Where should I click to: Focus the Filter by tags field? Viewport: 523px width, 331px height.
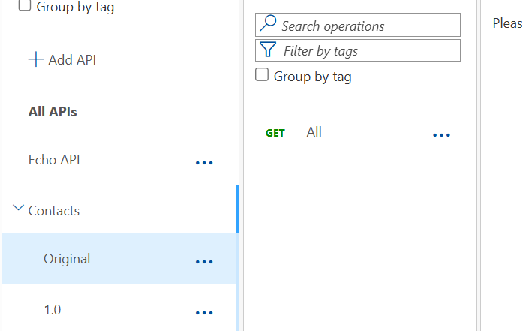[358, 50]
